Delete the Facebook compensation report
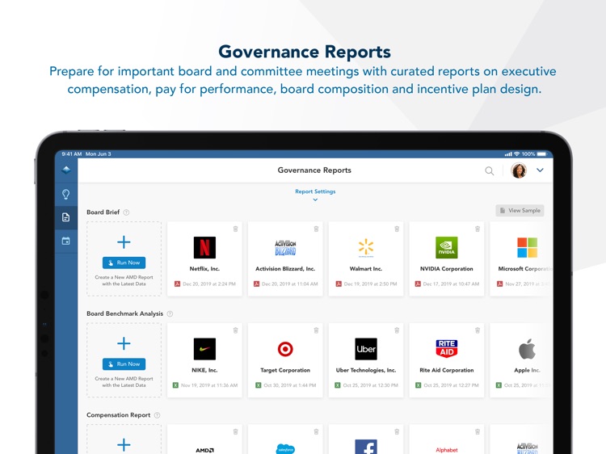The height and width of the screenshot is (454, 606). coord(397,431)
